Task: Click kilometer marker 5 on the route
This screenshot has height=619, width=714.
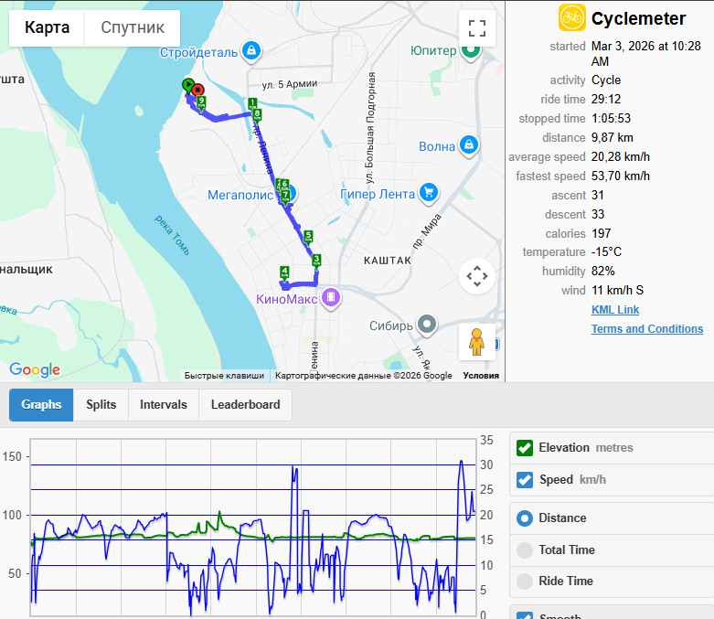Action: coord(308,237)
